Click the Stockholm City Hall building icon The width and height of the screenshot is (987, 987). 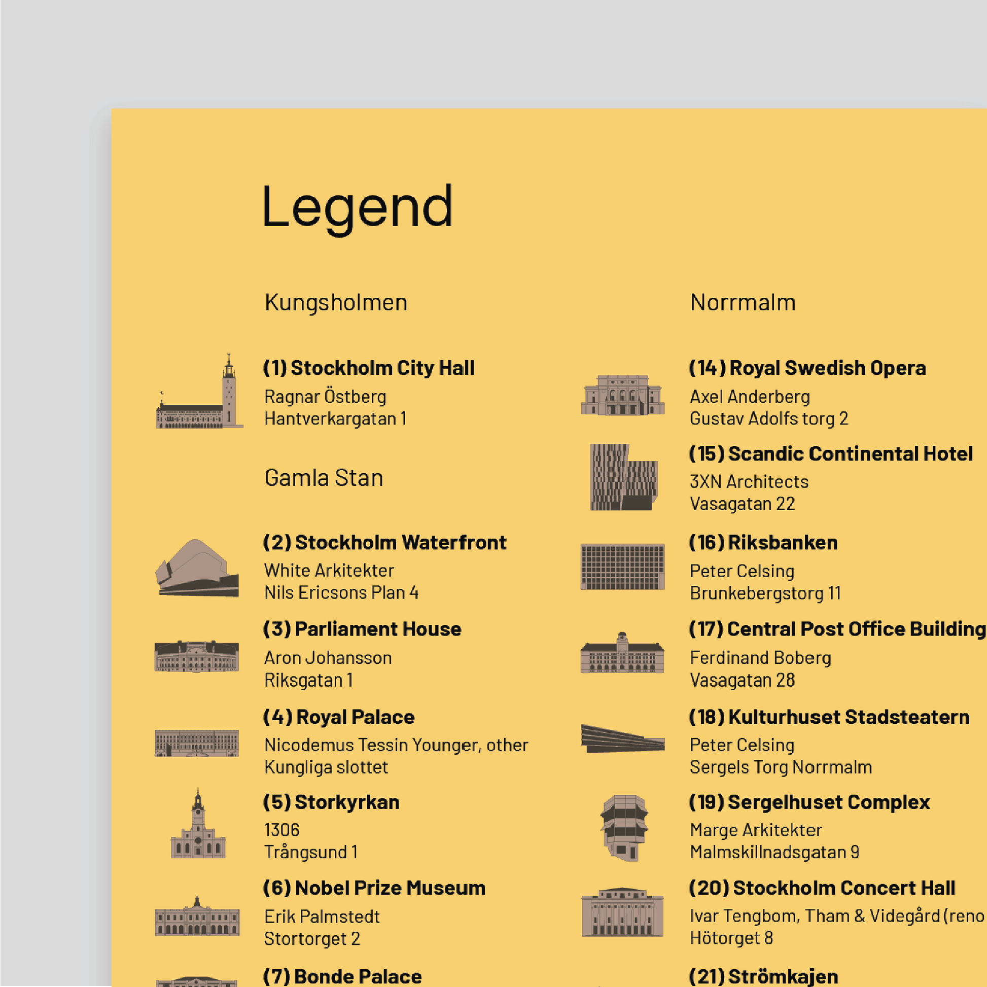pos(199,393)
